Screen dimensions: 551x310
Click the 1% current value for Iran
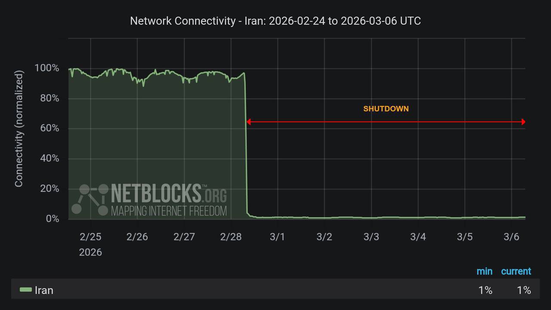[523, 290]
